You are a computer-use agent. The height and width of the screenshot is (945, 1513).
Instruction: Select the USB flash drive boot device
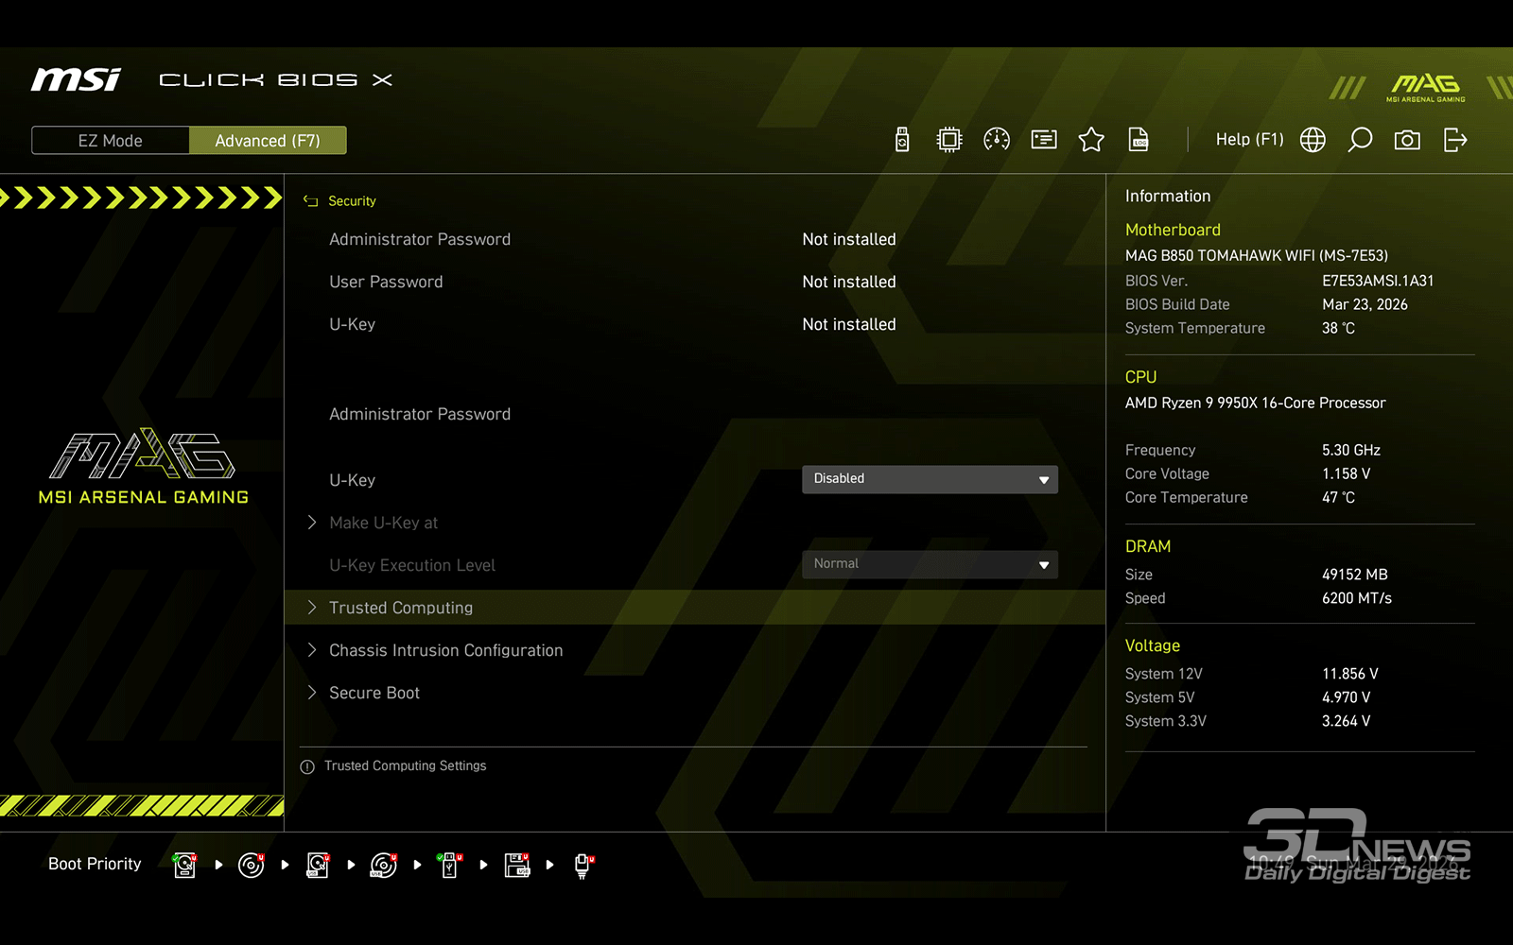coord(450,865)
